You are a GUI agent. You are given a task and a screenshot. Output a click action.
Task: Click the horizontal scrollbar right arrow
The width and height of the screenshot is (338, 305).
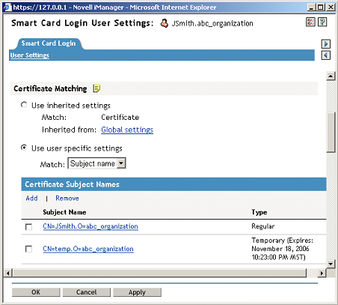point(322,273)
